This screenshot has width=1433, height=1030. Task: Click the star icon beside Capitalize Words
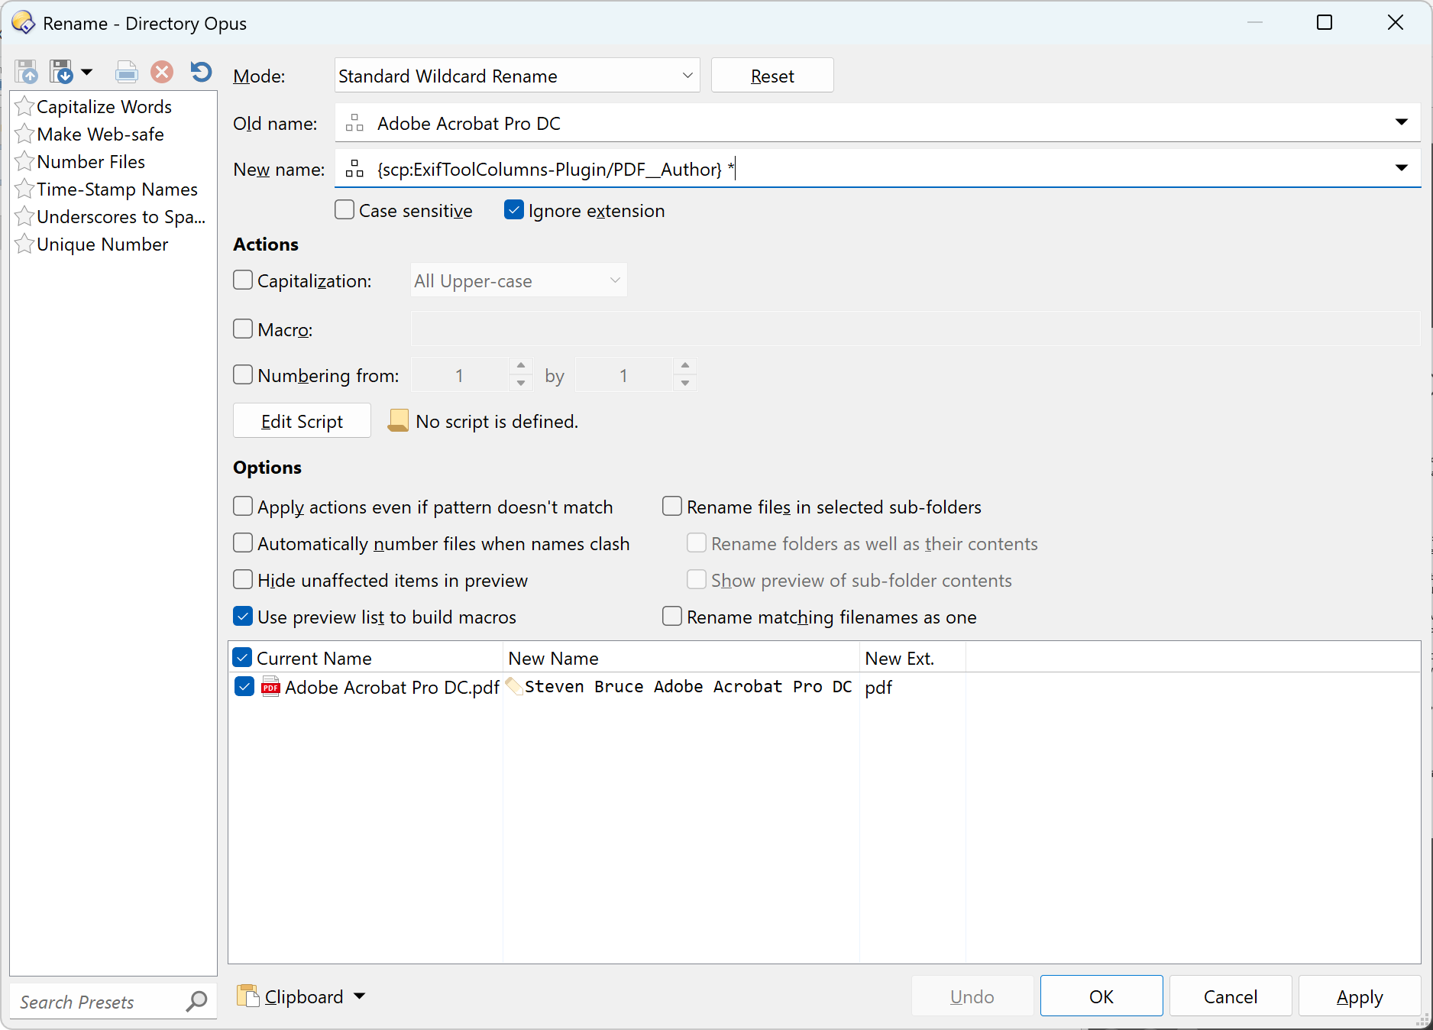(24, 107)
